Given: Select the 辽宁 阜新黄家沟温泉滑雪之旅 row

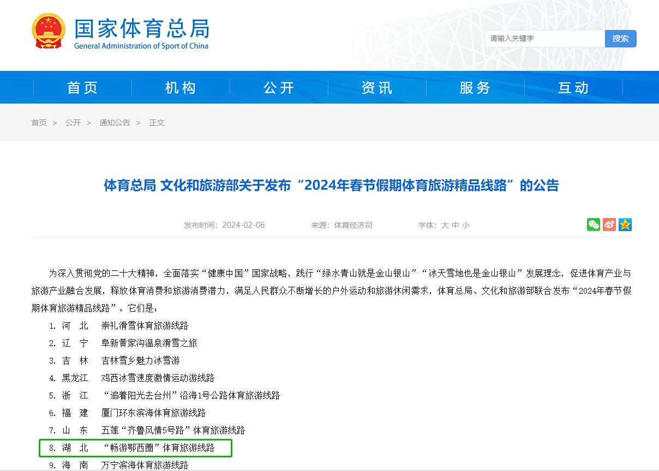Looking at the screenshot, I should click(123, 343).
